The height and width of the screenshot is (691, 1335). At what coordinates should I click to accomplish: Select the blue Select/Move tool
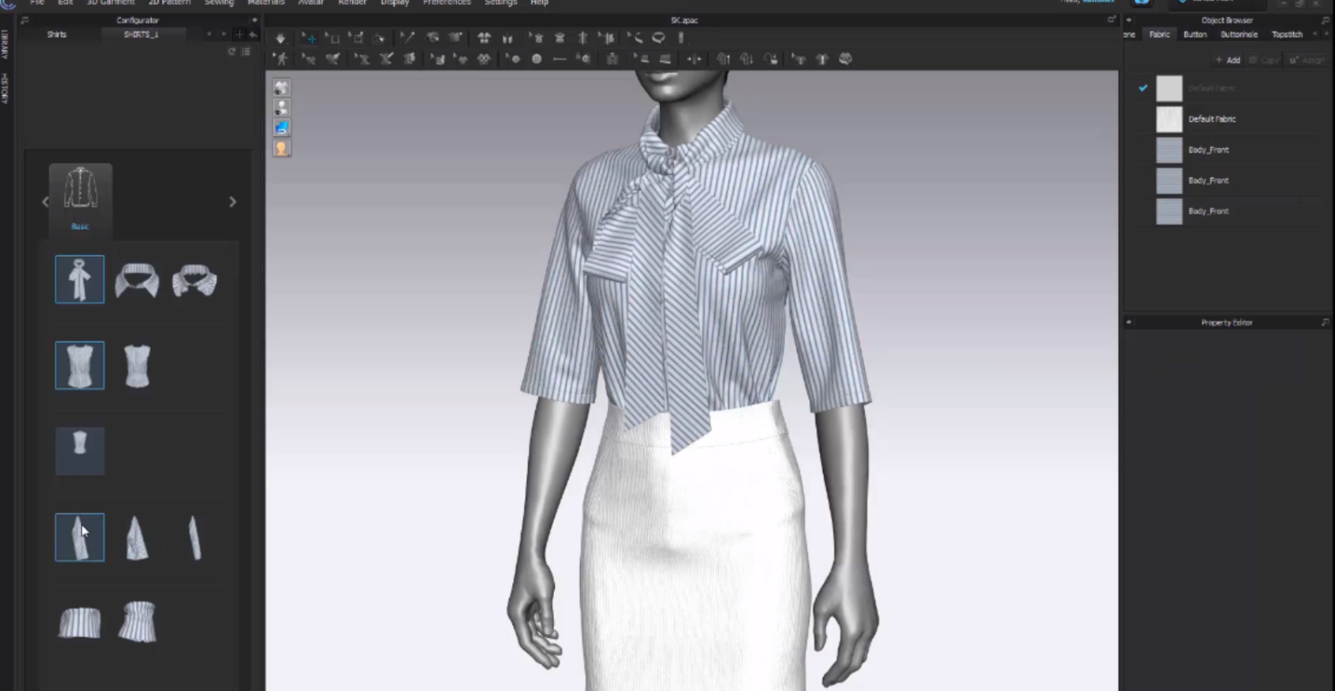click(310, 38)
